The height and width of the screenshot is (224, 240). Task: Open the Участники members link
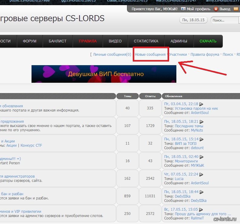pyautogui.click(x=178, y=55)
